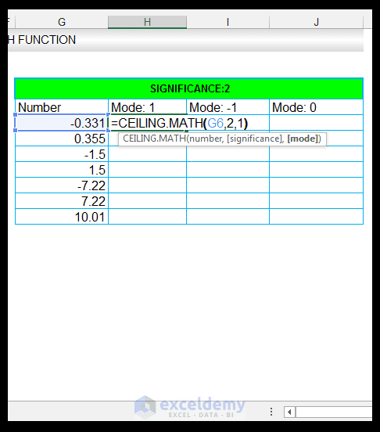Select empty Mode: 0 cell beside -0.331
Screen dimensions: 380x432
click(316, 123)
